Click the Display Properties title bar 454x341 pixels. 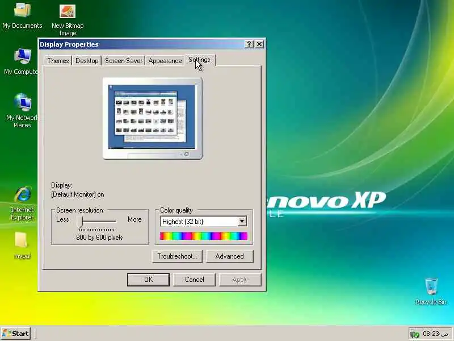[142, 44]
